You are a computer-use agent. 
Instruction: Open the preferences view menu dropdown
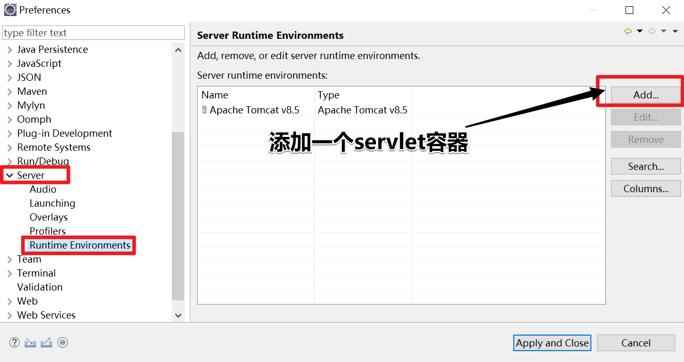pyautogui.click(x=675, y=31)
